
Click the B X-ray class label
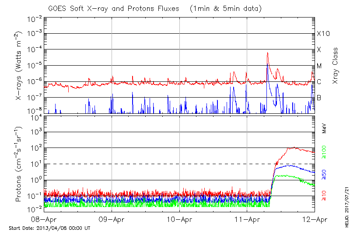click(319, 98)
